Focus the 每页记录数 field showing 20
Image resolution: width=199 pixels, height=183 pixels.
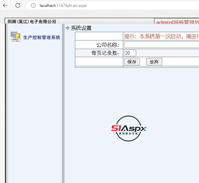coord(130,53)
